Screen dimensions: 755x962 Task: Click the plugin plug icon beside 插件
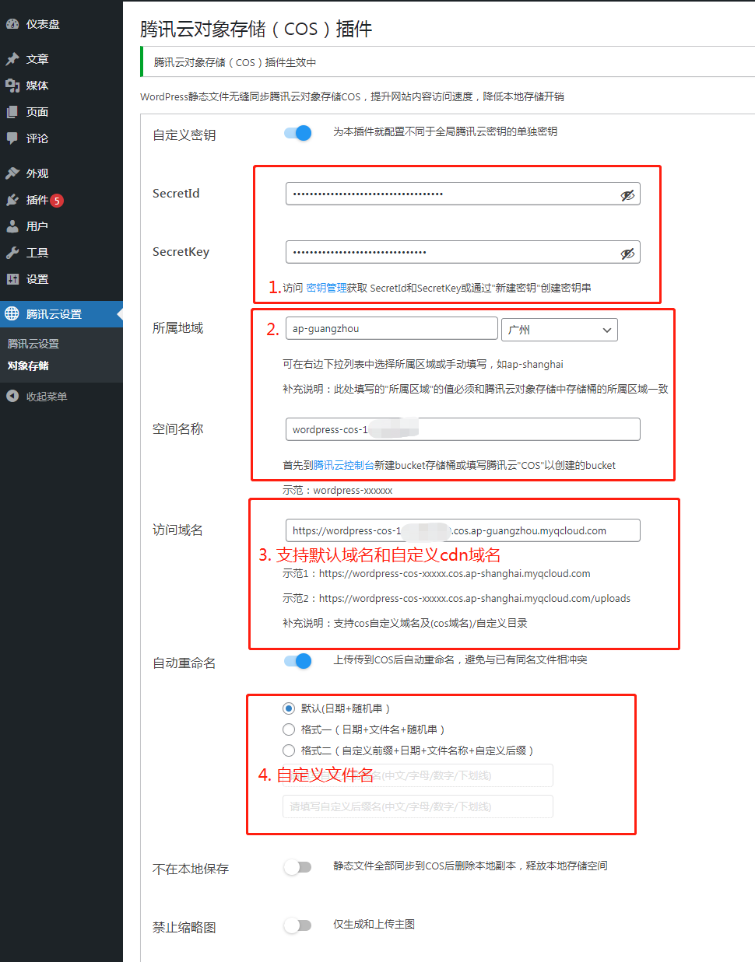pos(12,200)
